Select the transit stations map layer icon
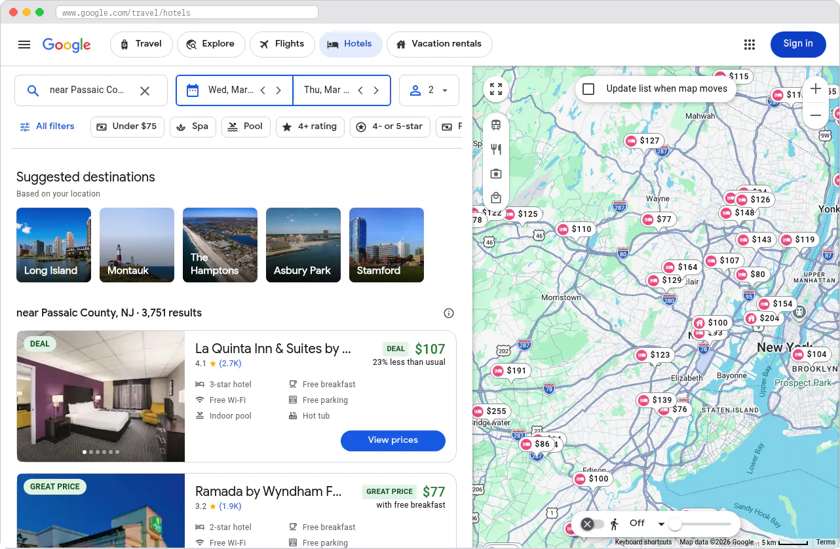 pyautogui.click(x=496, y=124)
